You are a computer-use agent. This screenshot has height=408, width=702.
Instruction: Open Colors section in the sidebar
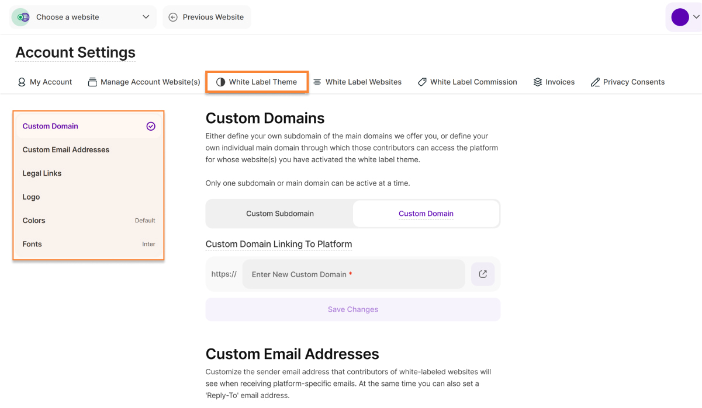click(x=89, y=221)
